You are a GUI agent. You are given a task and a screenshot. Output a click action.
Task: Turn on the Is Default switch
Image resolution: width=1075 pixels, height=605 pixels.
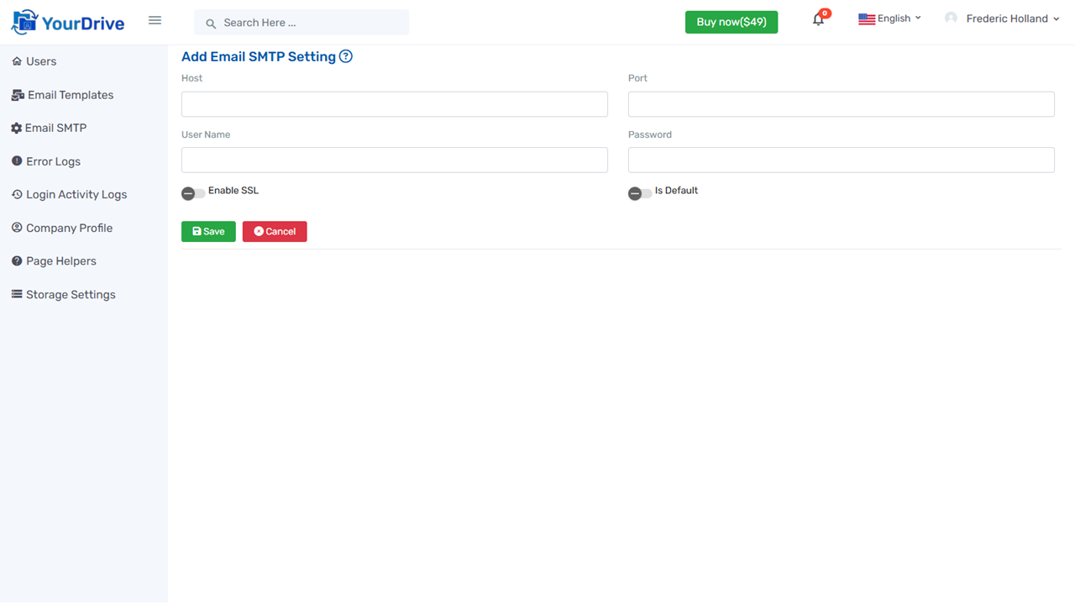point(639,192)
